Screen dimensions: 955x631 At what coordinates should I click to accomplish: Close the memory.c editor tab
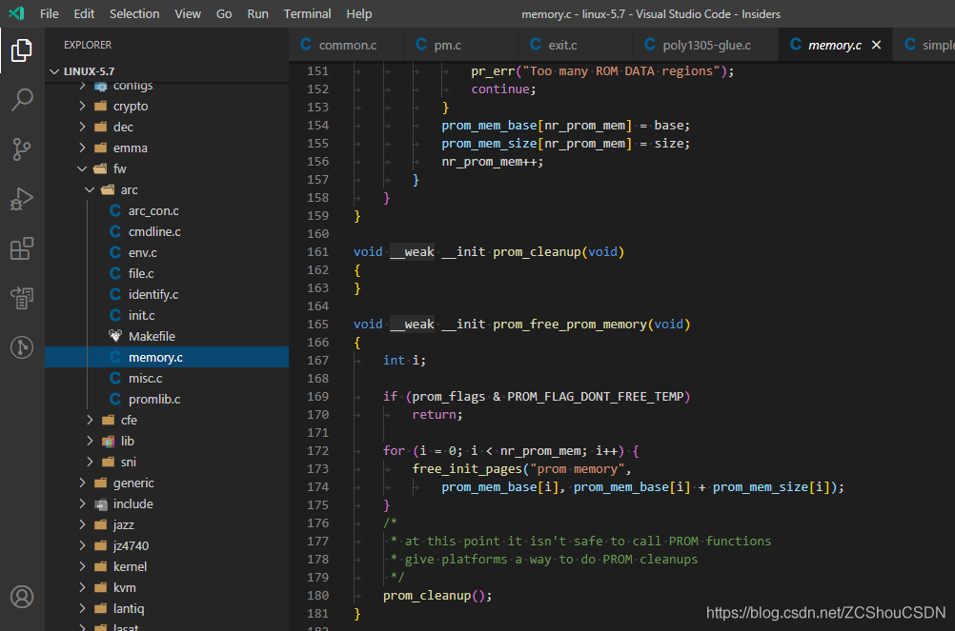tap(876, 45)
